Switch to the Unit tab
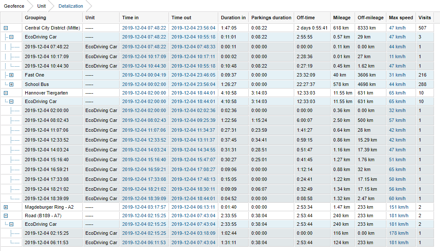The width and height of the screenshot is (440, 251). click(41, 6)
